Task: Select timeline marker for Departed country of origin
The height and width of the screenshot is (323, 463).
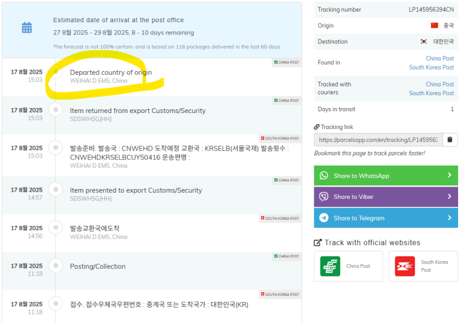Action: 56,71
